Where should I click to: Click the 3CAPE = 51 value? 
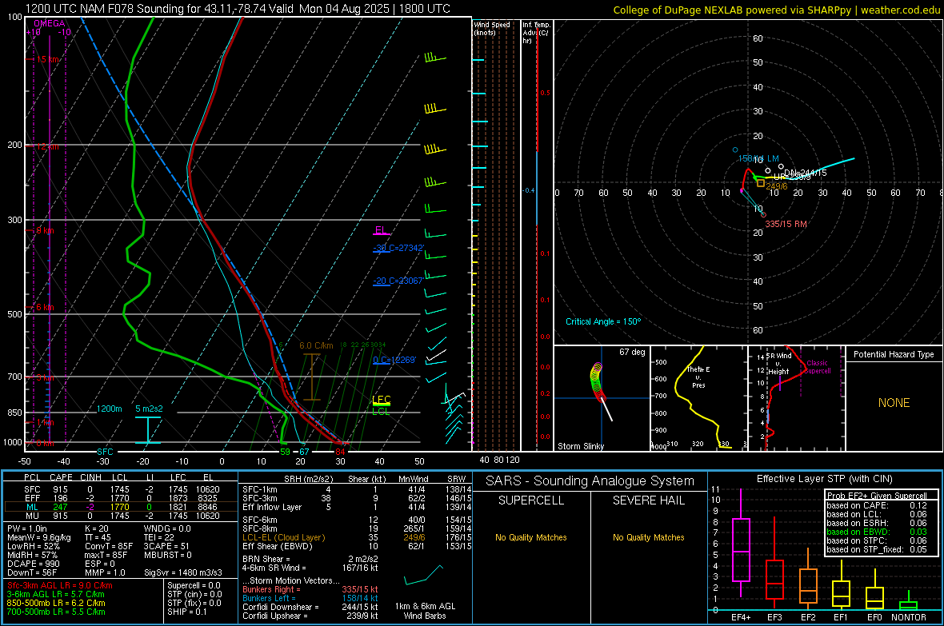166,546
